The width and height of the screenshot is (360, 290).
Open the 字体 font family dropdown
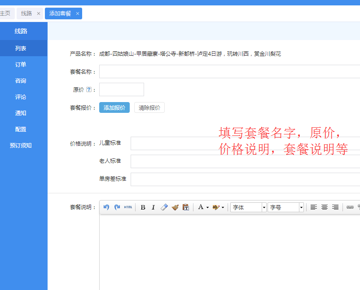coord(247,207)
